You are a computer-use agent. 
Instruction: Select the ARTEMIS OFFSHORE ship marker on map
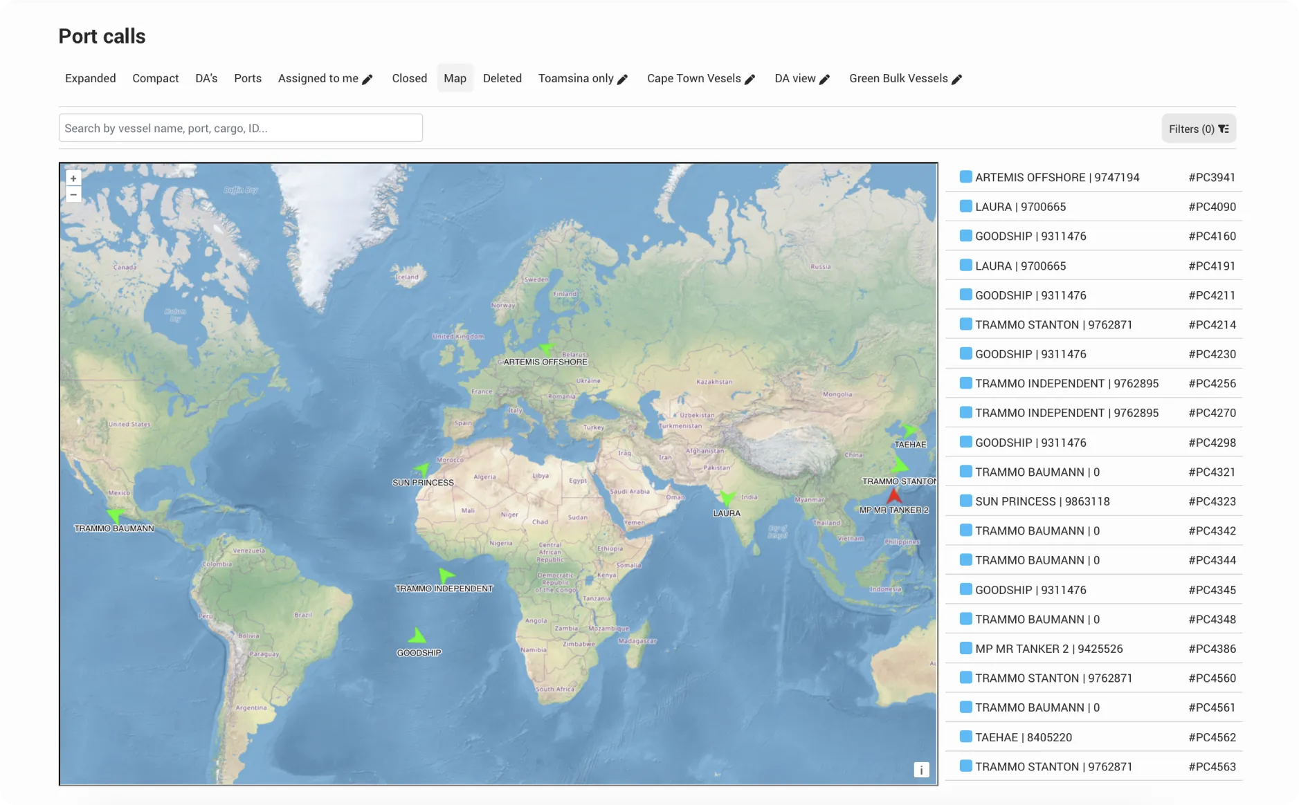pyautogui.click(x=547, y=349)
